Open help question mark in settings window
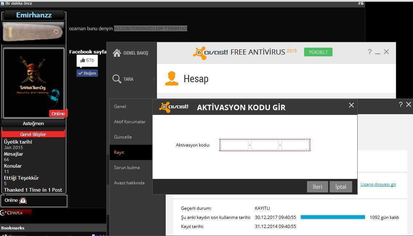The image size is (413, 236). 401,104
